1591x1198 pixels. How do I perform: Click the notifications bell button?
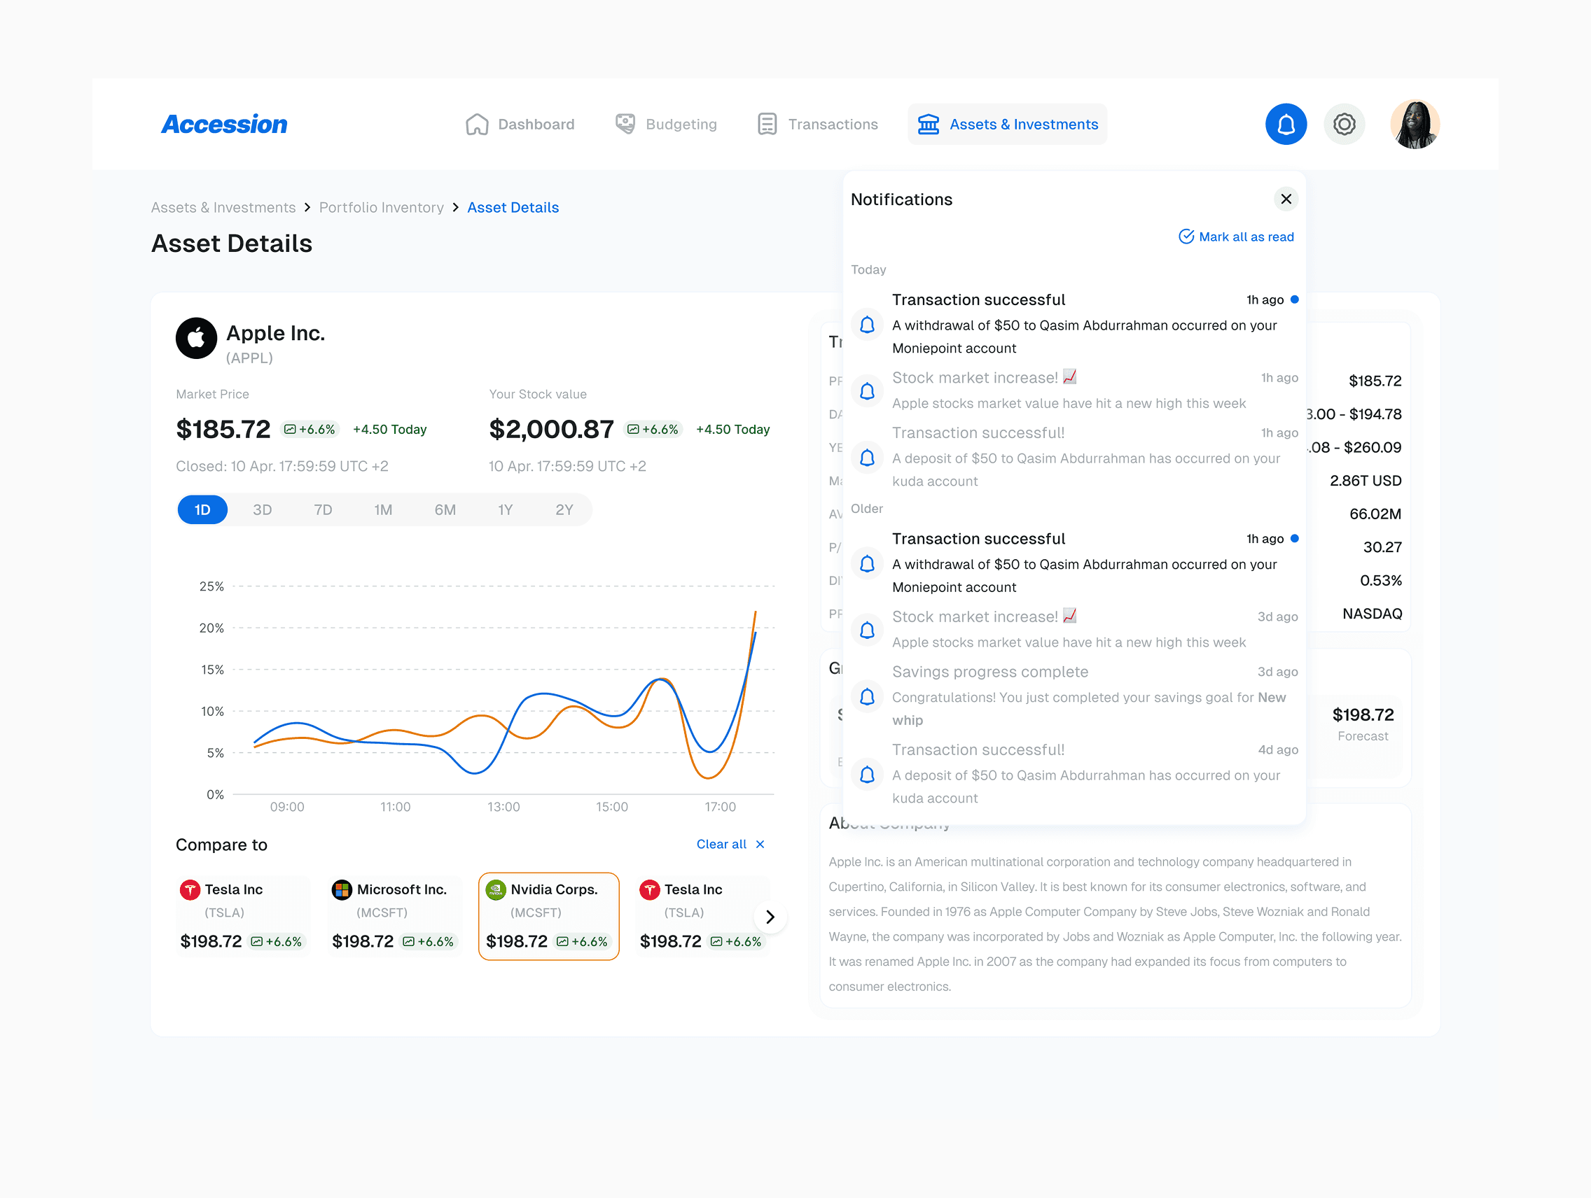[1285, 125]
